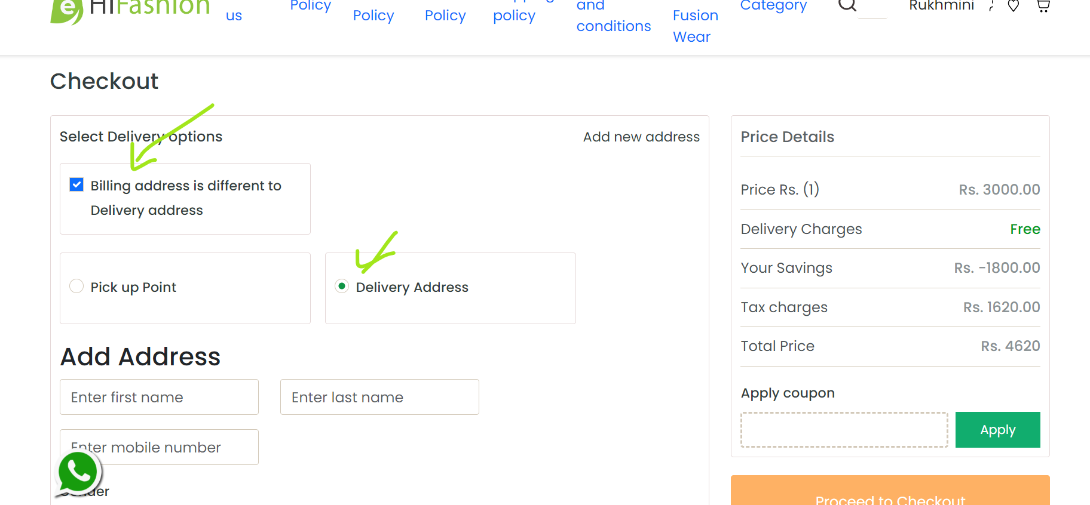Click Add new address link
1090x505 pixels.
(641, 137)
